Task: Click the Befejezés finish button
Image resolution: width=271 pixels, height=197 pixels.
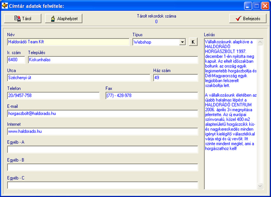Action: [x=248, y=19]
